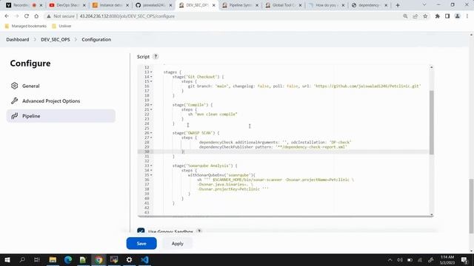Click the script editor scroll down arrow
Viewport: 474px width, 266px height.
tap(431, 215)
